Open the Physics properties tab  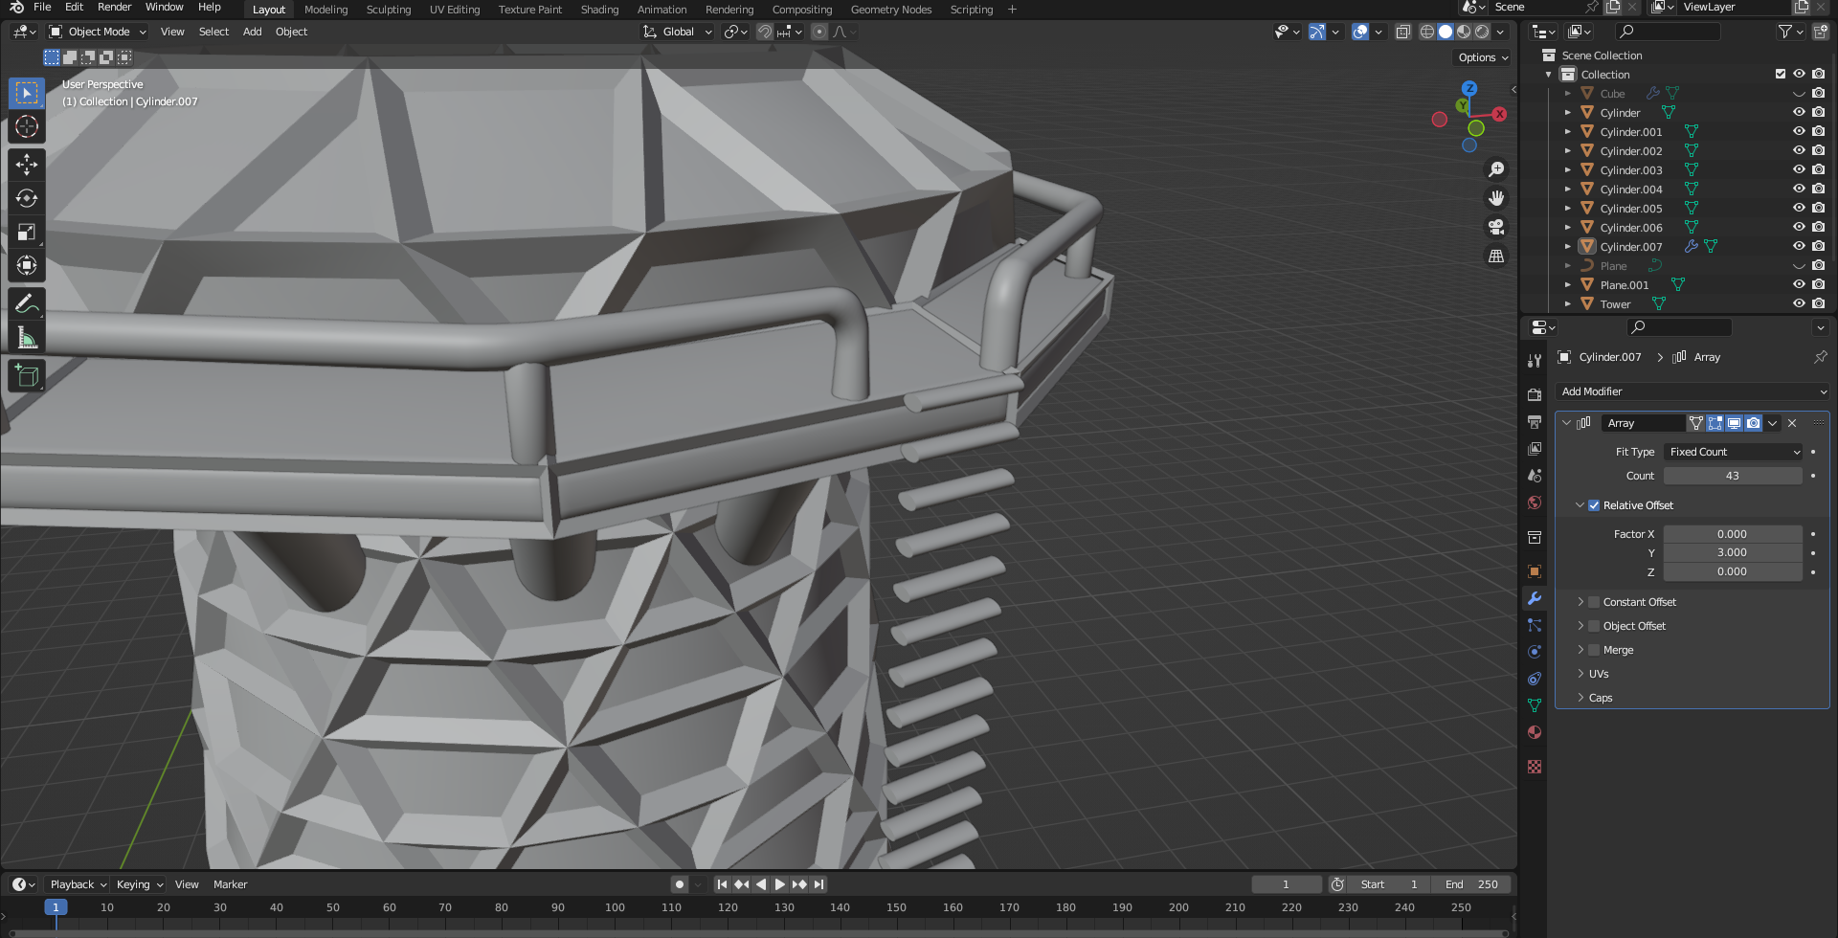(1535, 652)
